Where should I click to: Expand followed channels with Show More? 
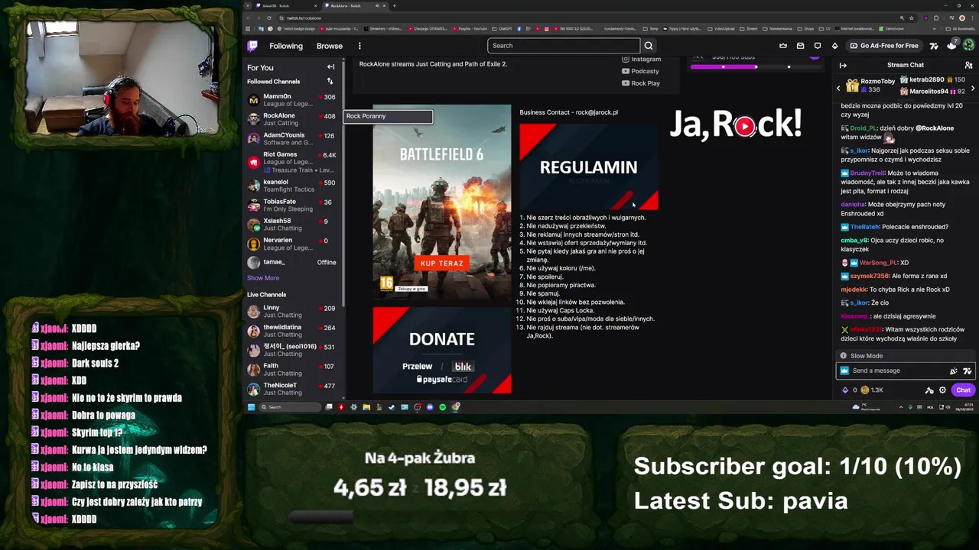point(263,278)
